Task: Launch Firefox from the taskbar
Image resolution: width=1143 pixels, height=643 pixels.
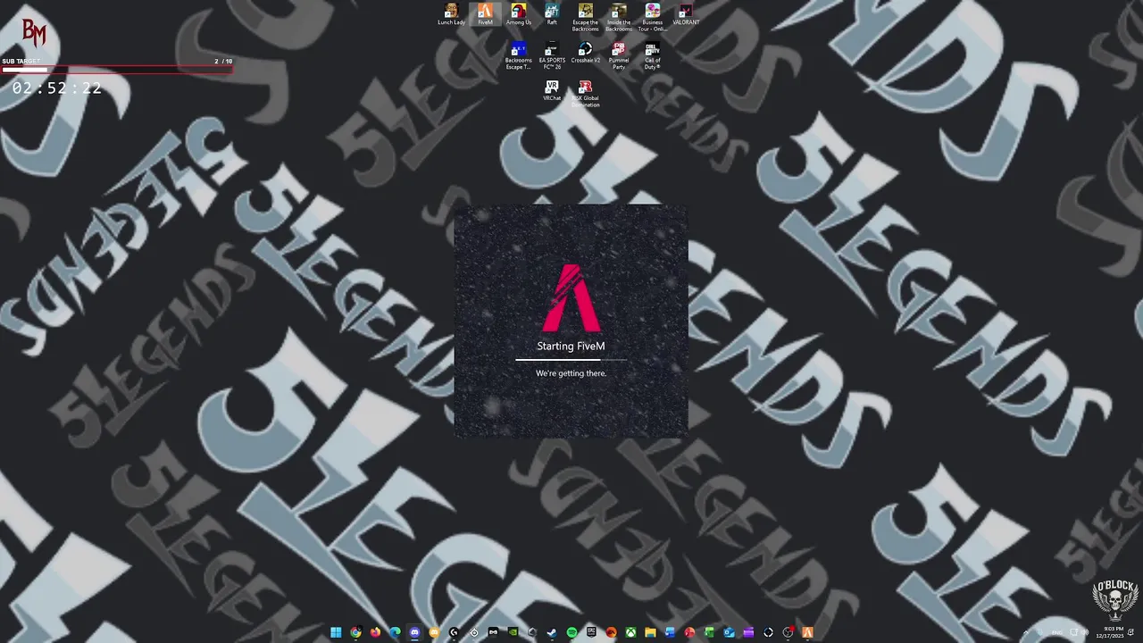Action: pyautogui.click(x=375, y=632)
